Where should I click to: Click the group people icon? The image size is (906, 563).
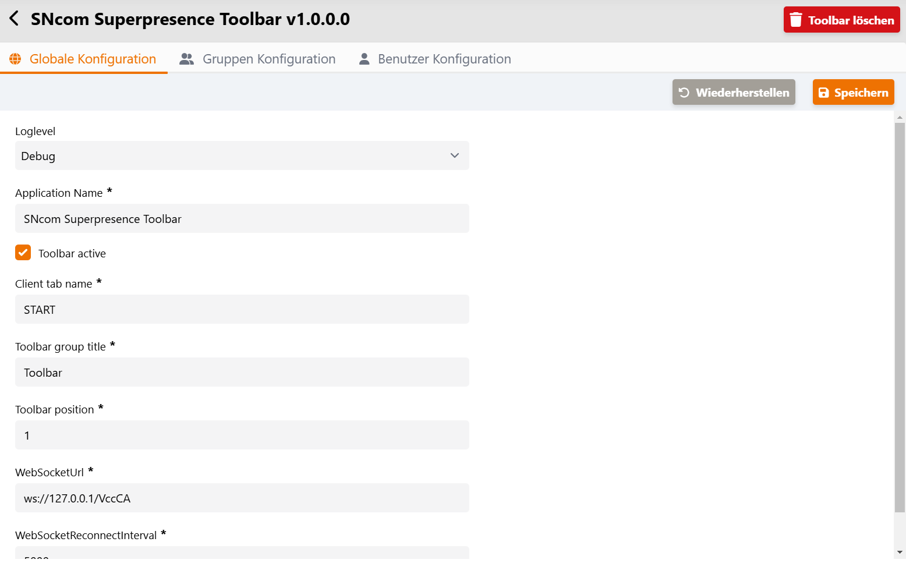(186, 59)
